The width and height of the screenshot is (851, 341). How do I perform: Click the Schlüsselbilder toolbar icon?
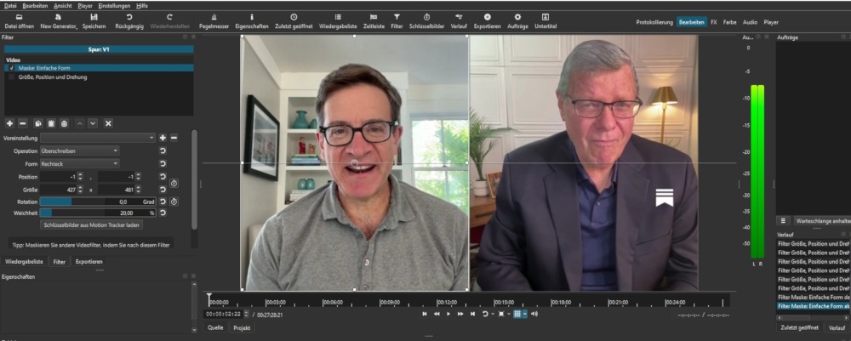pyautogui.click(x=426, y=21)
